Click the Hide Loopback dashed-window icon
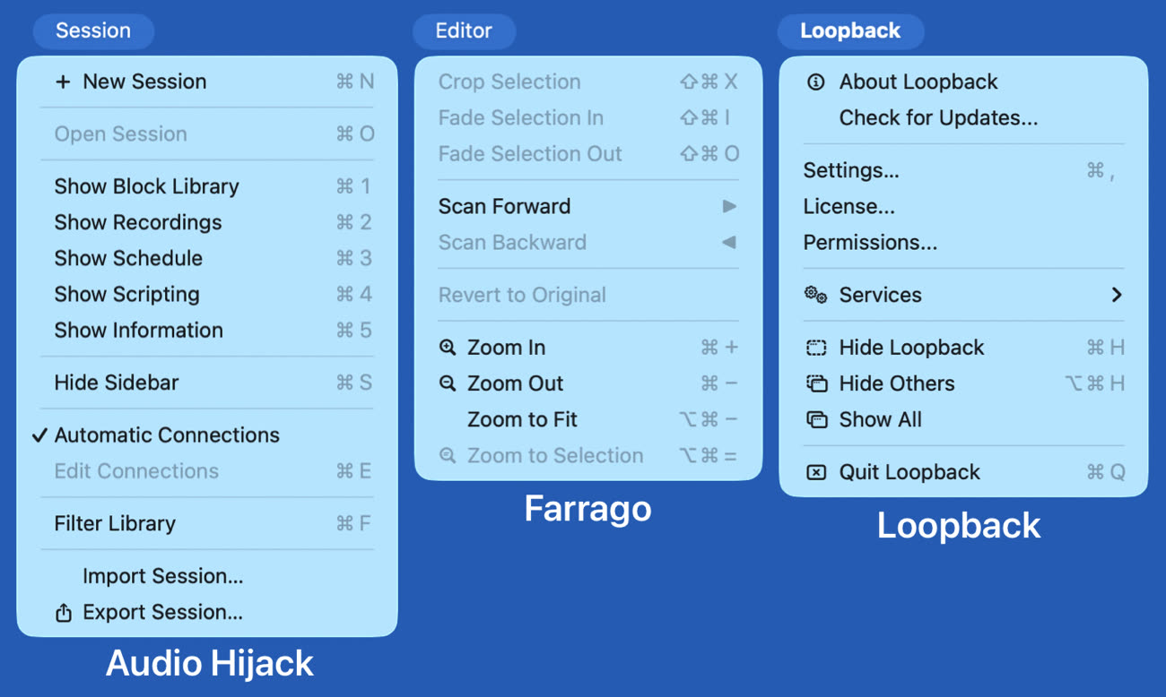The image size is (1166, 697). 815,348
